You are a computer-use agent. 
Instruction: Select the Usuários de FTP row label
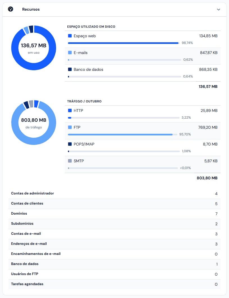25,274
